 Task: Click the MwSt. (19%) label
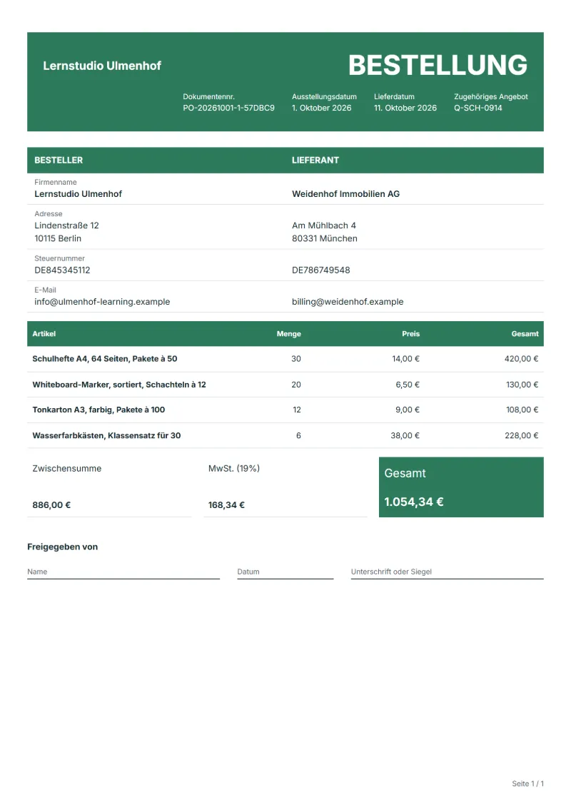tap(234, 468)
